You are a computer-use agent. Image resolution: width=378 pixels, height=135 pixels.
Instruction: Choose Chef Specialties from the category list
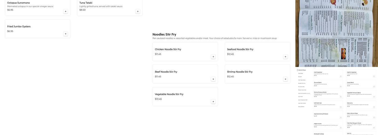coord(302,80)
